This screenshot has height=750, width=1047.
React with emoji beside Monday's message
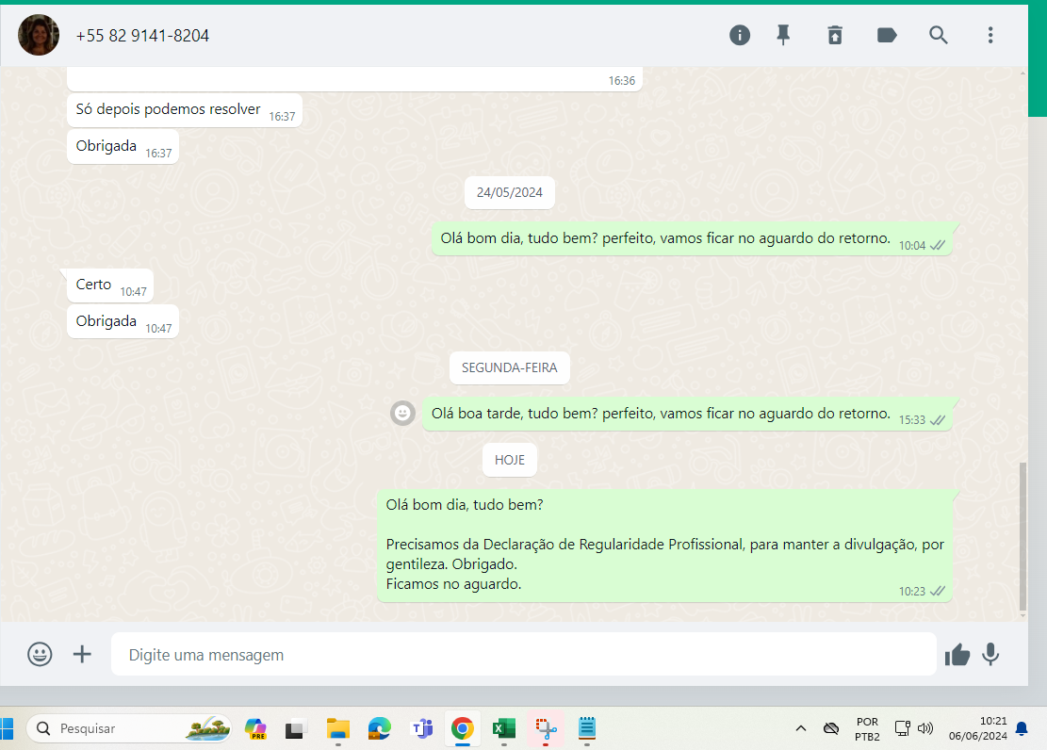(x=402, y=414)
